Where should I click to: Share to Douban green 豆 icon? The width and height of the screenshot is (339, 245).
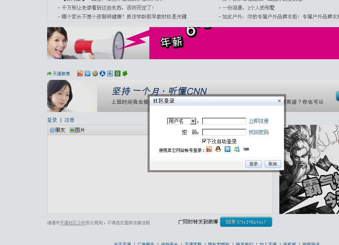[x=118, y=73]
